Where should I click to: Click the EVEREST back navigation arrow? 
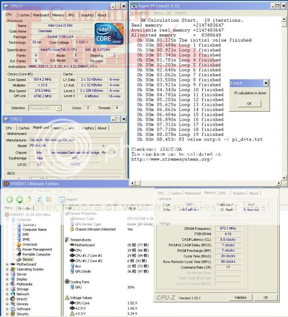9,200
